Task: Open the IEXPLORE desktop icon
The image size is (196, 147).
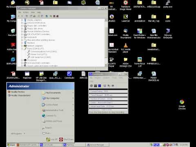Action: pyautogui.click(x=12, y=61)
